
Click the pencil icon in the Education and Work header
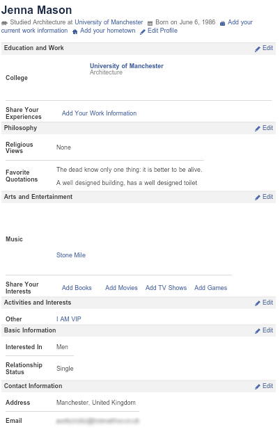tap(258, 49)
